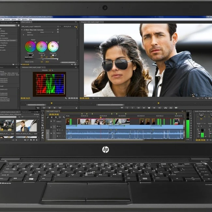Image resolution: width=212 pixels, height=212 pixels.
Task: Open the Window menu
Action: 24,20
